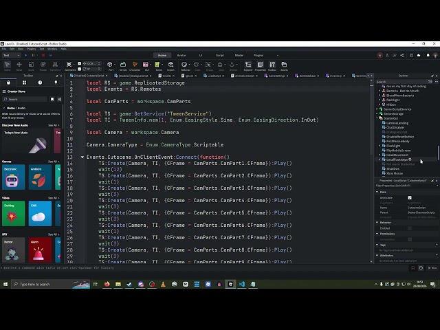440x330 pixels.
Task: Click See All beside Vibes
Action: click(x=54, y=198)
